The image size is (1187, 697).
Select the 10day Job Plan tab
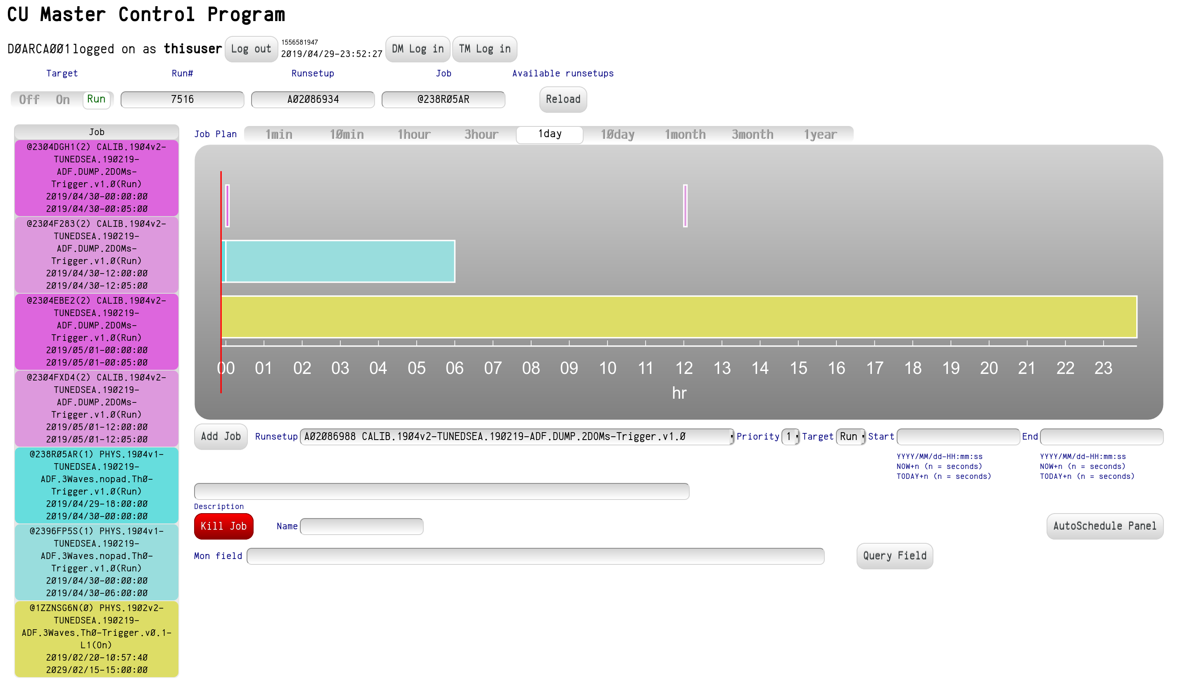[617, 134]
